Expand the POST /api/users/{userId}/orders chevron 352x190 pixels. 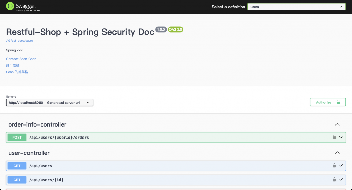click(341, 137)
